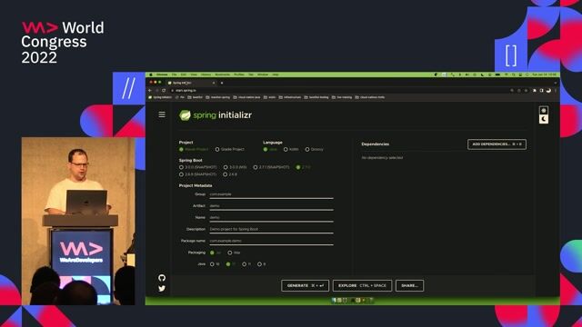Open the kotlin bookmark folder

(x=269, y=97)
